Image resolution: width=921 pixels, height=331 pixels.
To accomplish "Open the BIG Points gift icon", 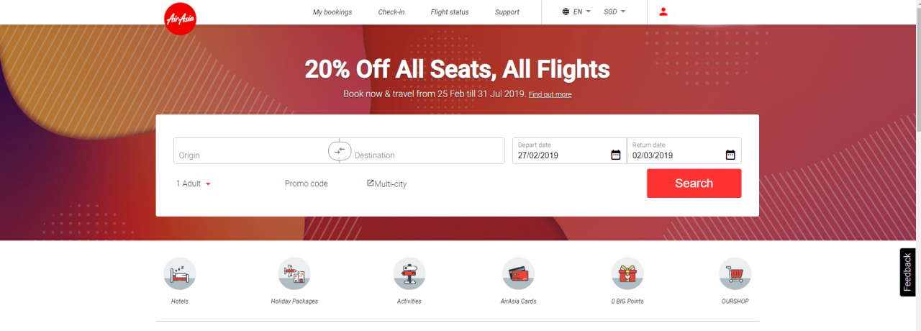I will coord(627,274).
